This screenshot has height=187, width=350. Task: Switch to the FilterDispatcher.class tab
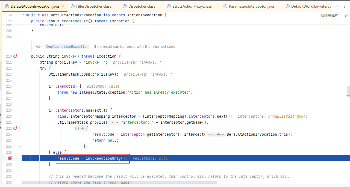(91, 6)
